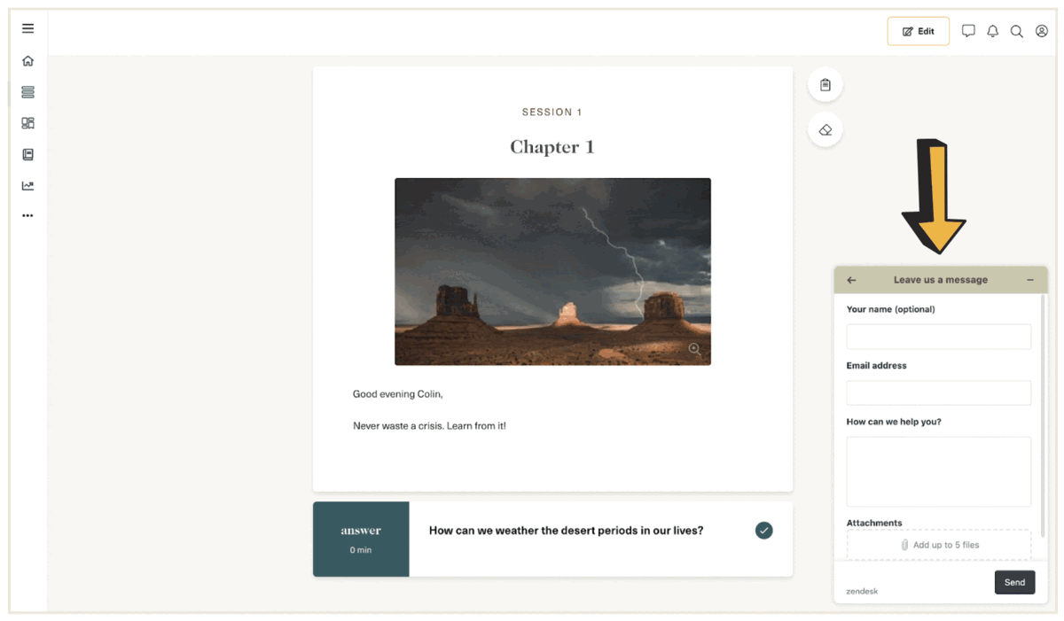Toggle the answer completed checkmark
The width and height of the screenshot is (1064, 621).
coord(763,531)
